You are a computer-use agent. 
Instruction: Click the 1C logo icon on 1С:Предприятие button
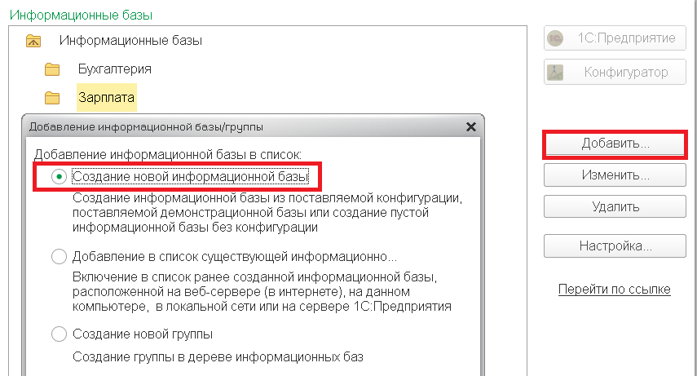point(555,38)
